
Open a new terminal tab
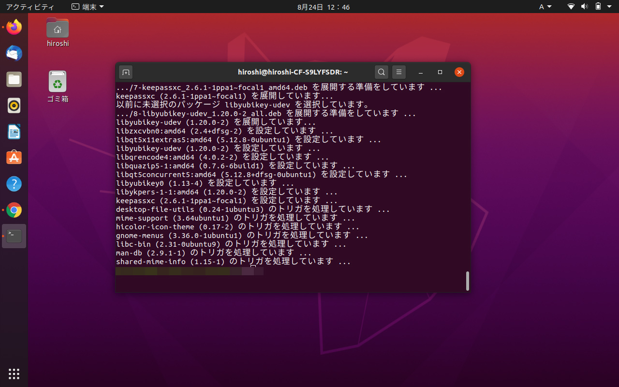click(x=126, y=72)
